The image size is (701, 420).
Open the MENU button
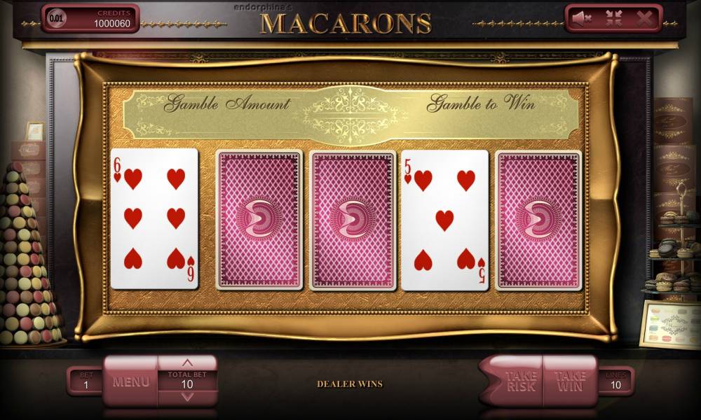pos(130,381)
